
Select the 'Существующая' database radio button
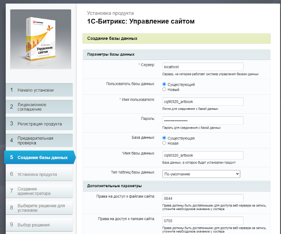pyautogui.click(x=164, y=138)
